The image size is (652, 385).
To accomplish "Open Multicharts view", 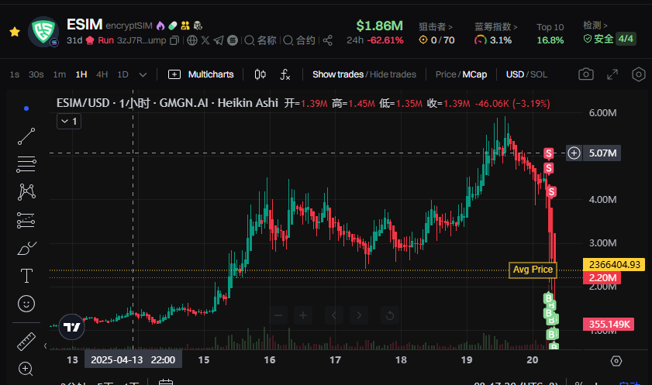I will (x=201, y=74).
